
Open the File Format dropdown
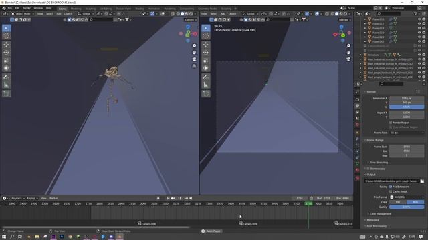pyautogui.click(x=407, y=197)
